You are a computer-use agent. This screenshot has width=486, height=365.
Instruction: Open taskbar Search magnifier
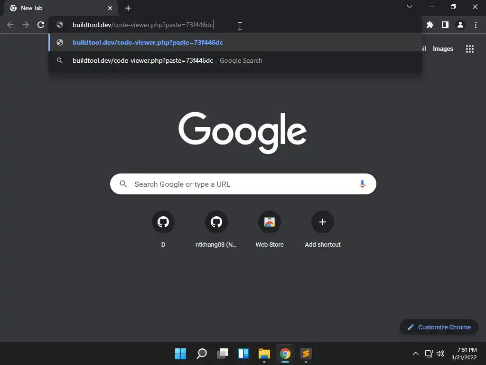(201, 354)
